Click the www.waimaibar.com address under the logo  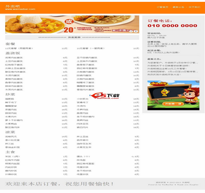tap(20, 9)
